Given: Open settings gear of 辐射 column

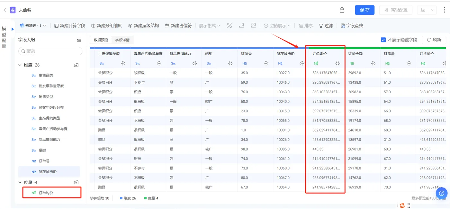Looking at the screenshot, I should point(230,64).
